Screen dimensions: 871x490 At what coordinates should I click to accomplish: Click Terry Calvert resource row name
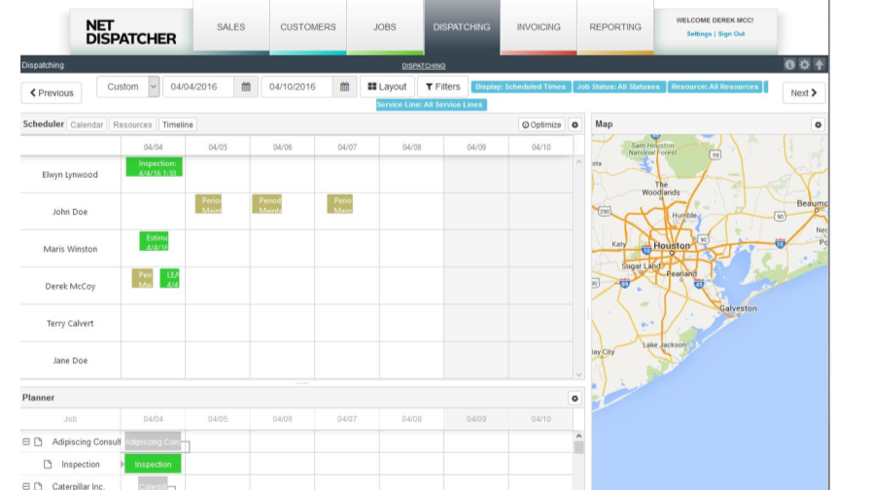tap(70, 324)
